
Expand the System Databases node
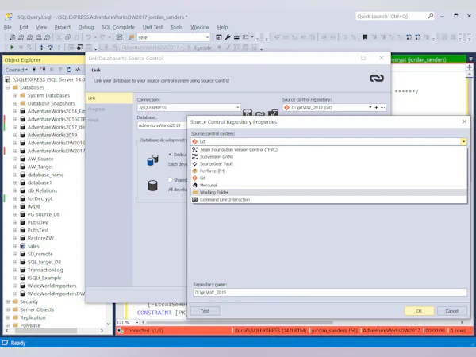pos(15,95)
